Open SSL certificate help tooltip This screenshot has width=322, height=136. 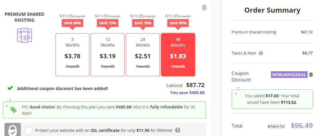coord(177,130)
